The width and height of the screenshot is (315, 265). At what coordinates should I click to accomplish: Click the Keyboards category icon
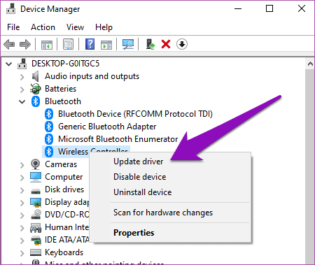point(36,252)
